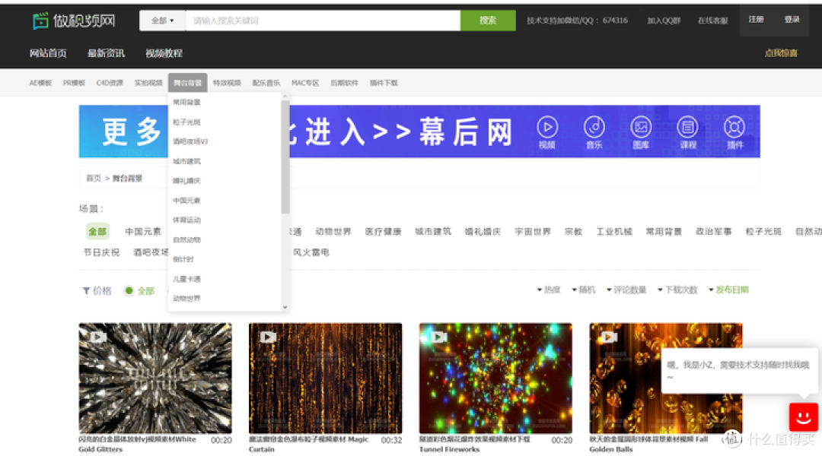Select the 全部 scene filter tag
This screenshot has width=822, height=456.
tap(97, 231)
